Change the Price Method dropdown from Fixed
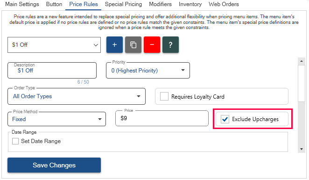This screenshot has width=309, height=180. [56, 119]
